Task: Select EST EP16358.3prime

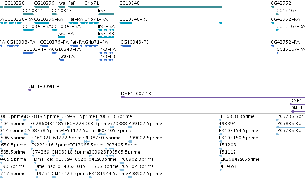Action: 236,116
